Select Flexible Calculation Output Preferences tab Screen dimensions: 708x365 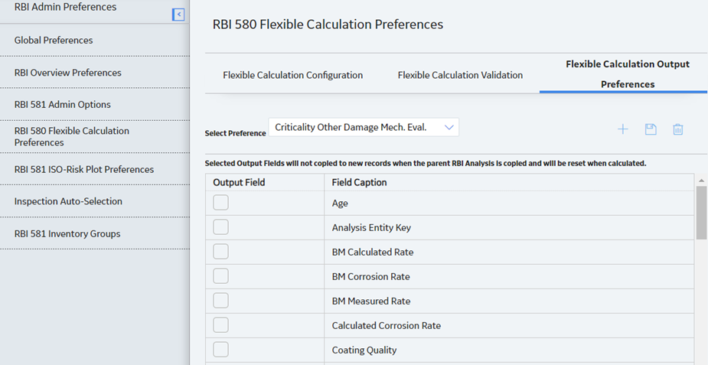628,74
